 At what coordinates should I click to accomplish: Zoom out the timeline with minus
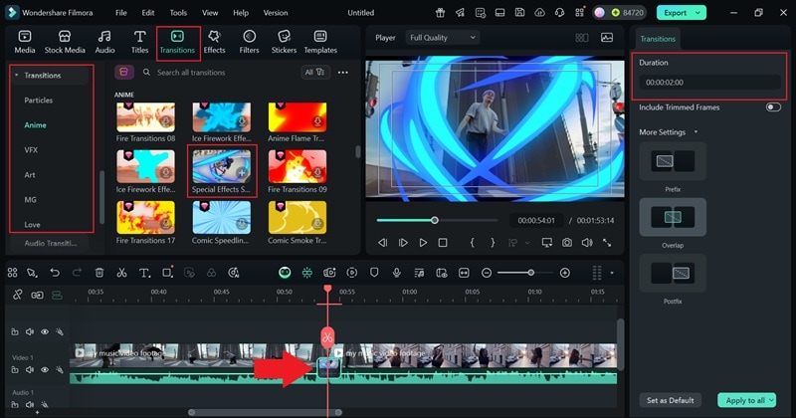click(x=487, y=273)
